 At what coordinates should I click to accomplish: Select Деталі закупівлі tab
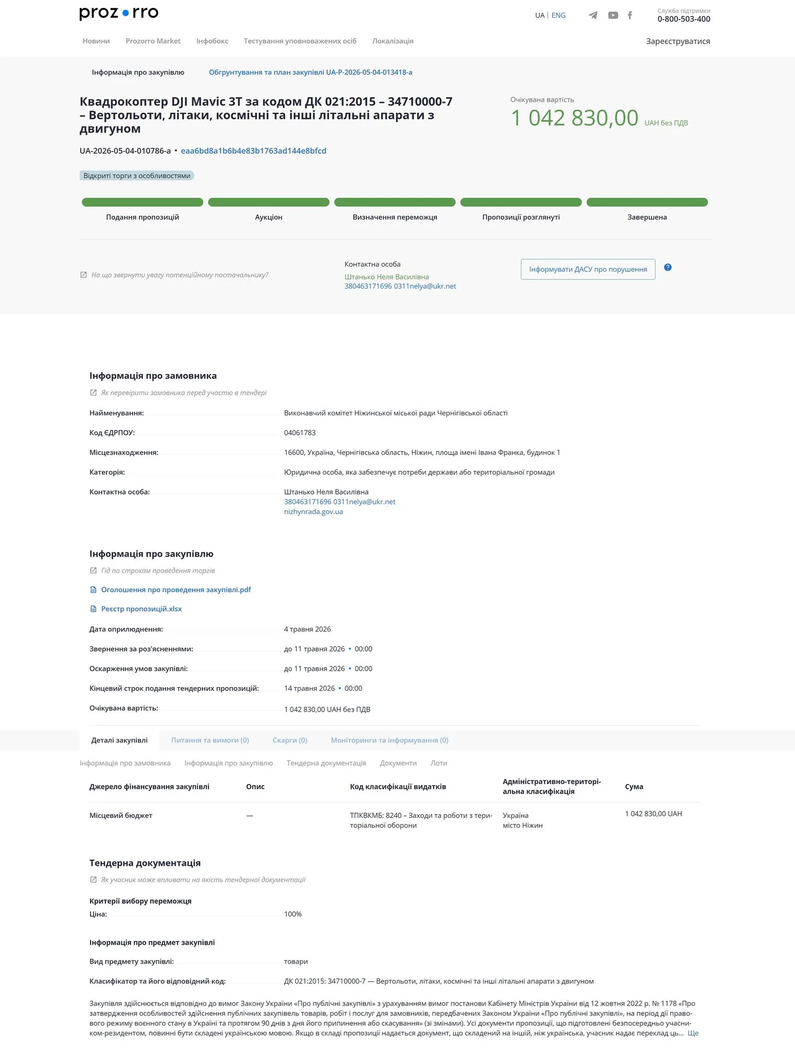[x=119, y=740]
